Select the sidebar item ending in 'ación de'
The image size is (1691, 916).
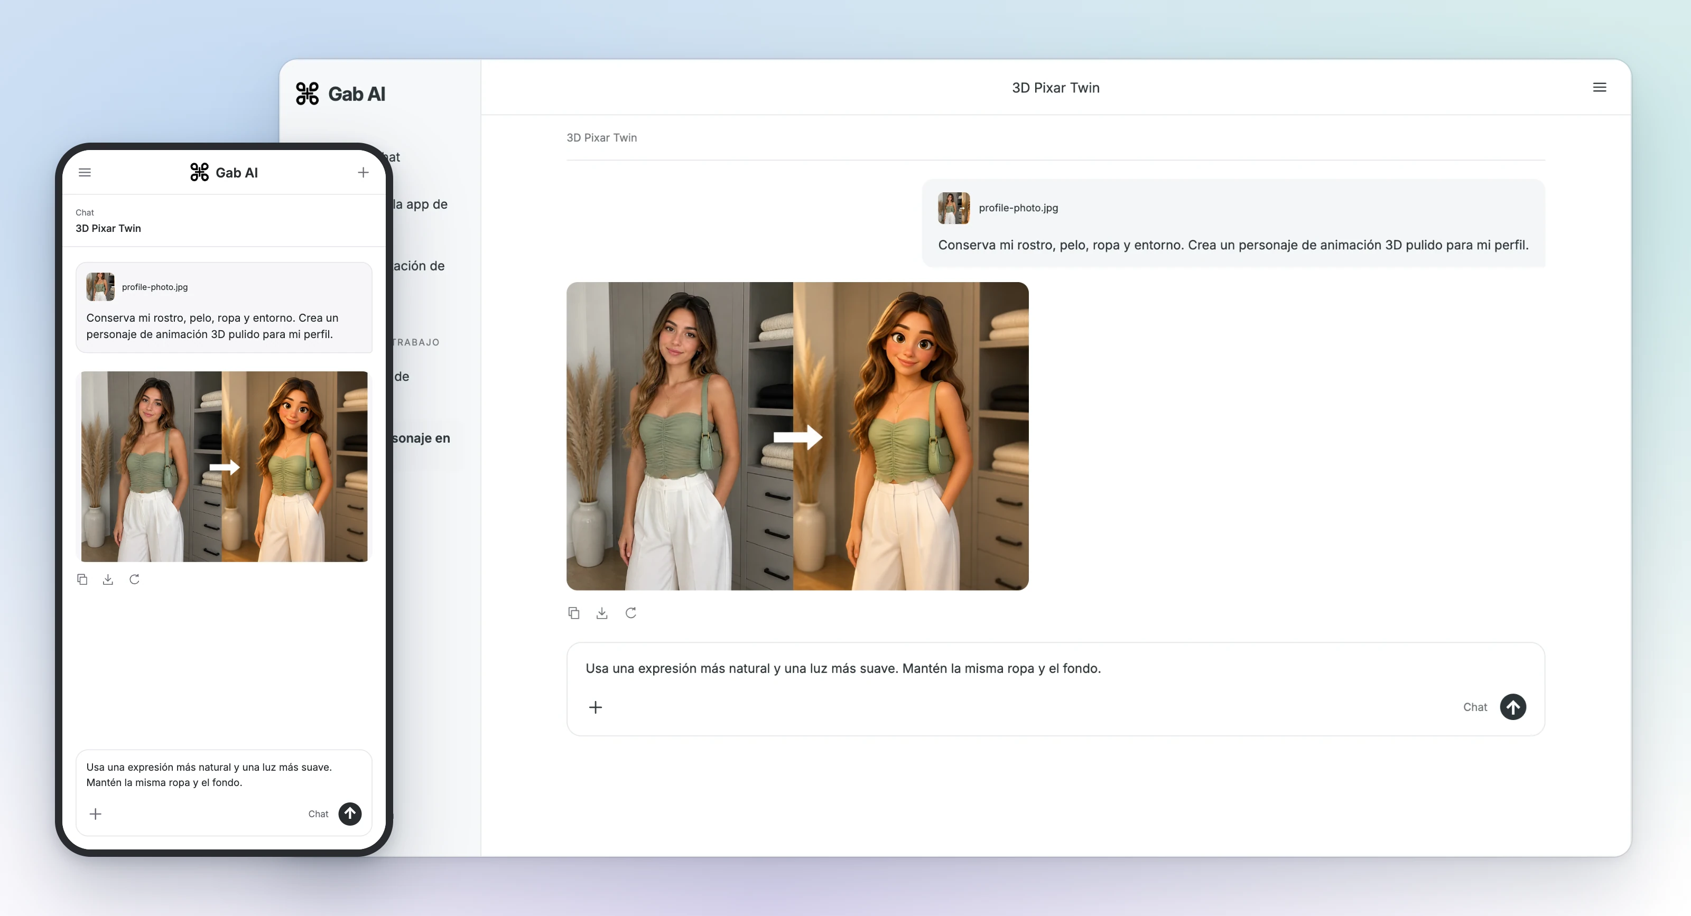(419, 266)
